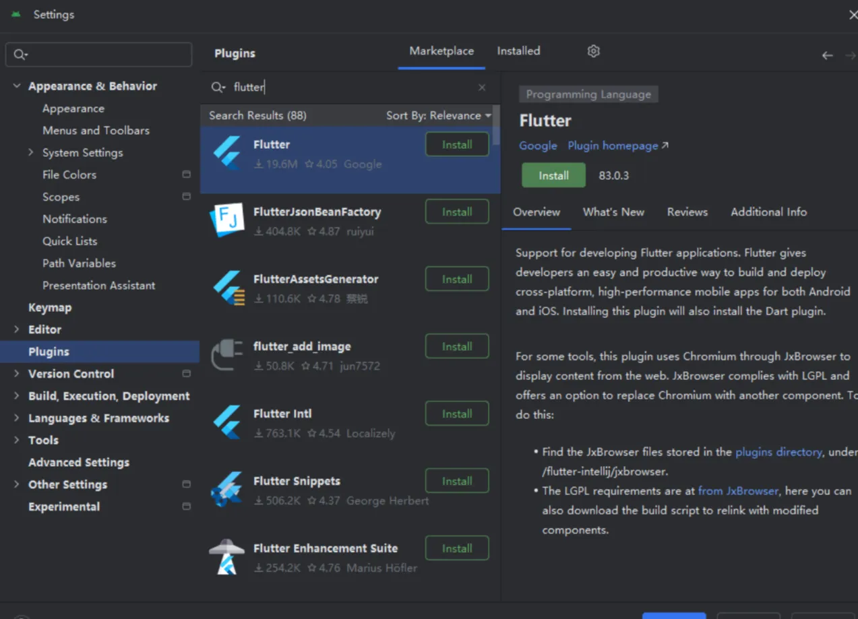This screenshot has width=858, height=619.
Task: Click the FlutterAssetsGenerator icon
Action: [x=228, y=288]
